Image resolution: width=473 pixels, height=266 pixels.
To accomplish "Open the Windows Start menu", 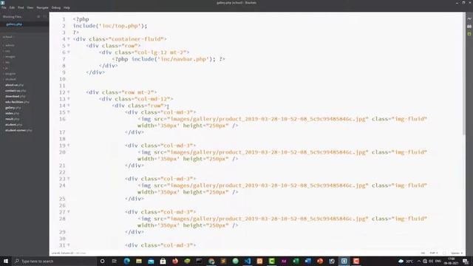I will (x=6, y=261).
